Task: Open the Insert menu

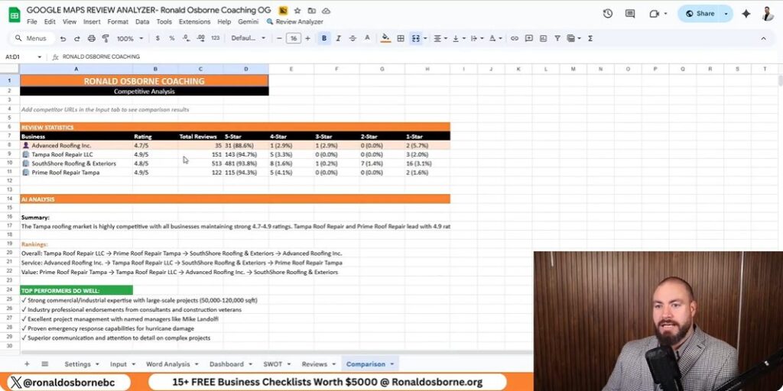Action: tap(92, 22)
